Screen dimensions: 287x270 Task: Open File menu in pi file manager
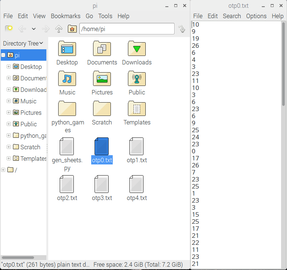[x=8, y=16]
